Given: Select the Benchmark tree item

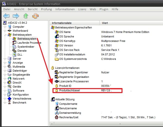Looking at the screenshot, I should click(19, 103).
